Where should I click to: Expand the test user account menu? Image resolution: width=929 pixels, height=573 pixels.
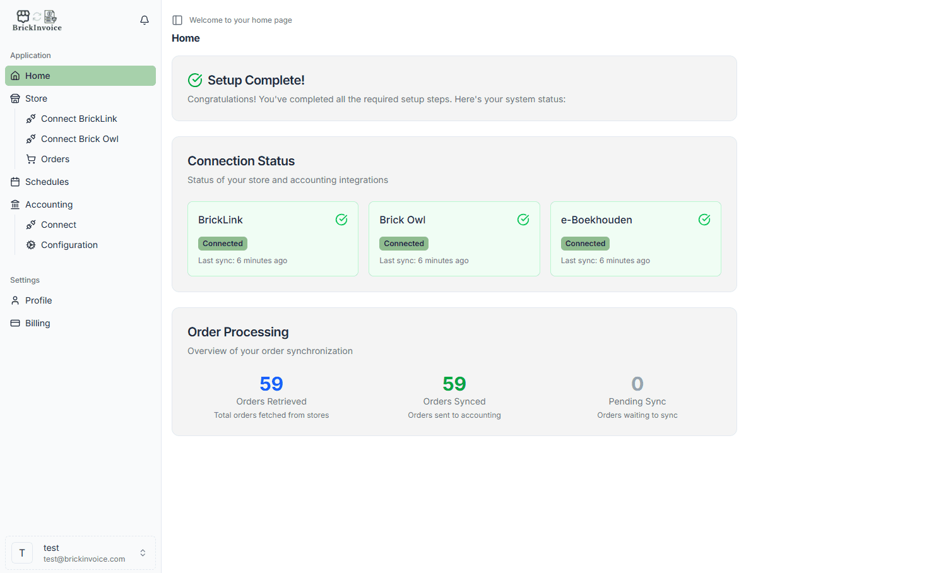pyautogui.click(x=143, y=553)
